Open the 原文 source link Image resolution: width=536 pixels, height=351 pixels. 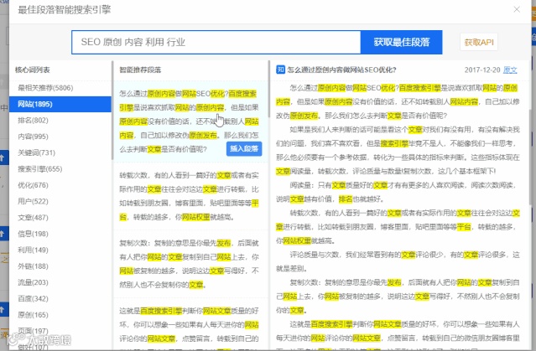(510, 70)
